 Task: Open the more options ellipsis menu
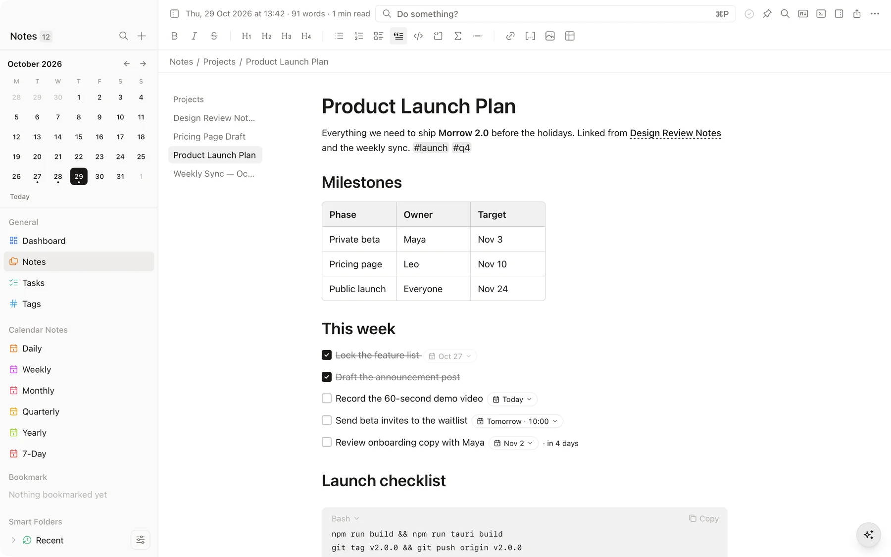pos(875,14)
